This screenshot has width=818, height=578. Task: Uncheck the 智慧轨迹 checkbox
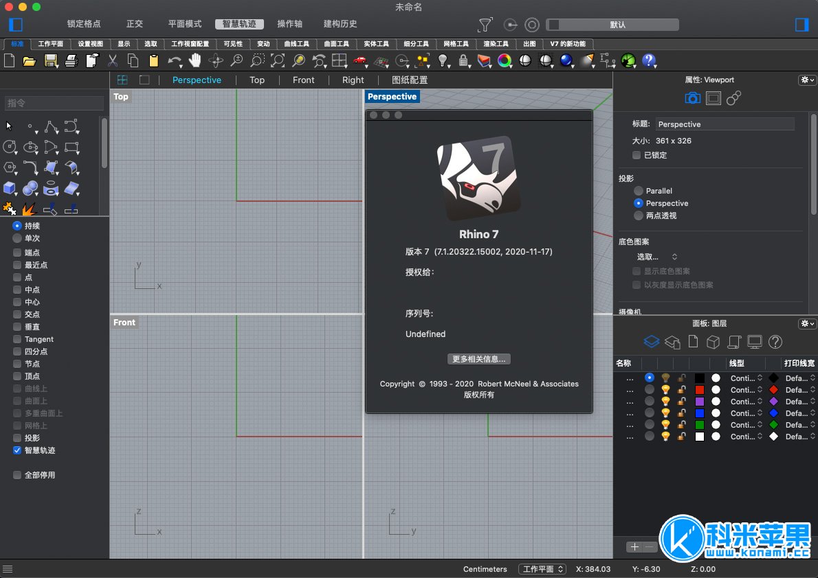17,450
